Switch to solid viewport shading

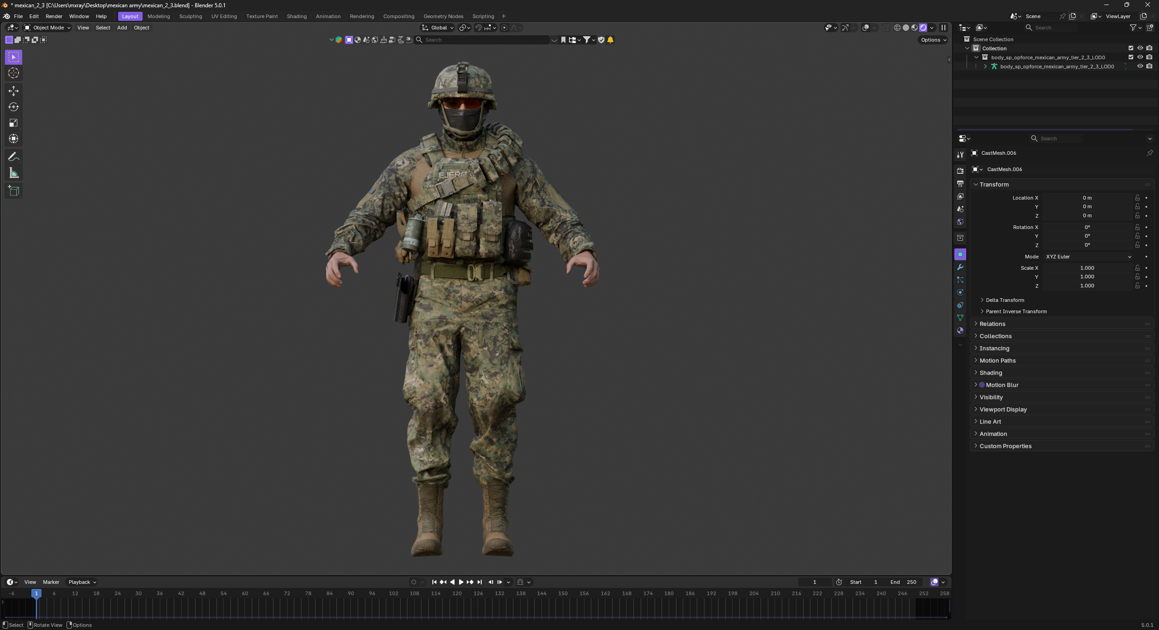(x=906, y=28)
